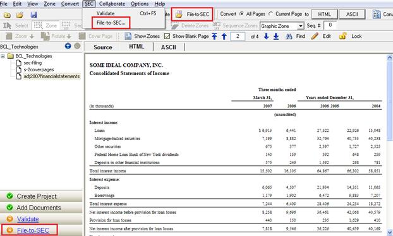Click the new project folder icon
The image size is (393, 236).
click(7, 15)
